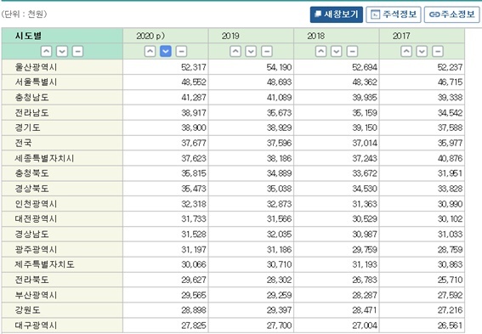The width and height of the screenshot is (482, 334).
Task: Click the 28,471 value for 강원도
Action: [365, 310]
